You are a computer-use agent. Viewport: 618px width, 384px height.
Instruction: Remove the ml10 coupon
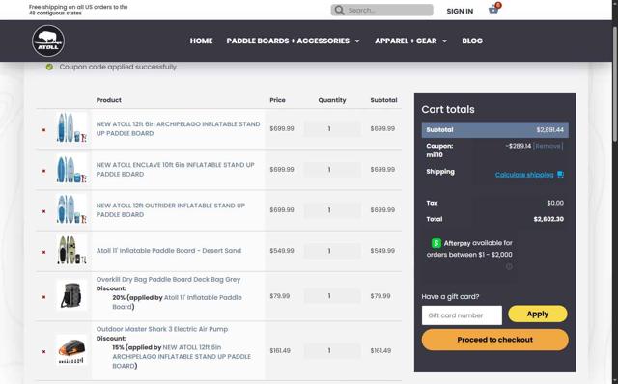pos(548,146)
